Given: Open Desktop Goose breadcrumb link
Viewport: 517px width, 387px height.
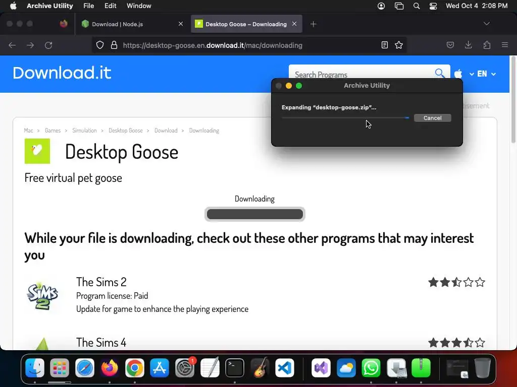Looking at the screenshot, I should pyautogui.click(x=126, y=131).
